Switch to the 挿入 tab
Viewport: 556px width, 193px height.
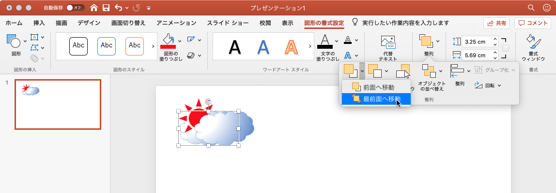pyautogui.click(x=39, y=23)
